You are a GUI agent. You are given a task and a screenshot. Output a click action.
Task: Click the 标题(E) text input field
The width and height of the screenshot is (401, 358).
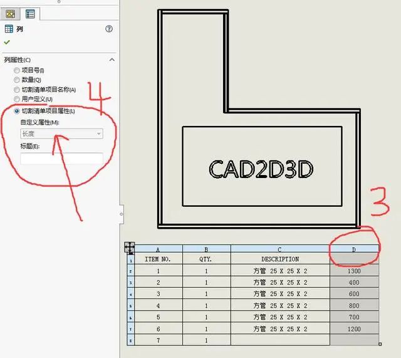click(x=61, y=159)
